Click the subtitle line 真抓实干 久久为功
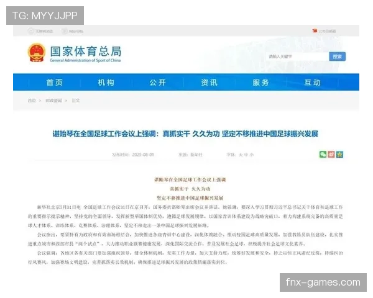373x298 pixels. pos(190,189)
